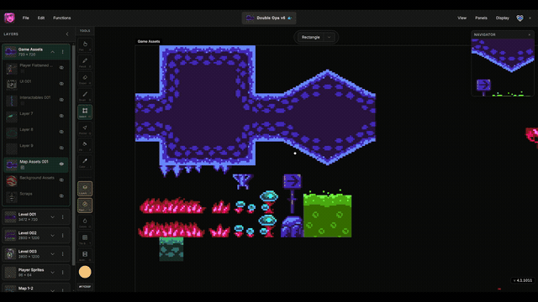
Task: Select the Pan hand tool
Action: click(x=85, y=44)
